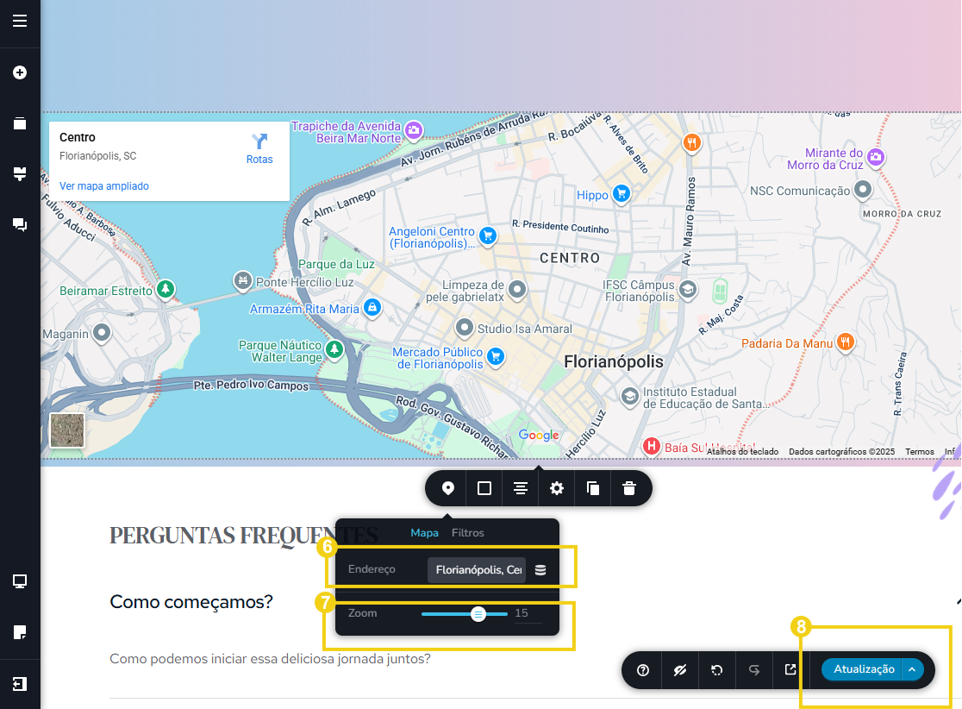Click the IFSC Câmpus Florianópolis marker

coord(688,290)
